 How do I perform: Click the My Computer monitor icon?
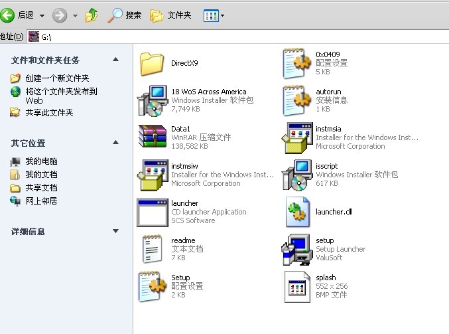[x=15, y=162]
